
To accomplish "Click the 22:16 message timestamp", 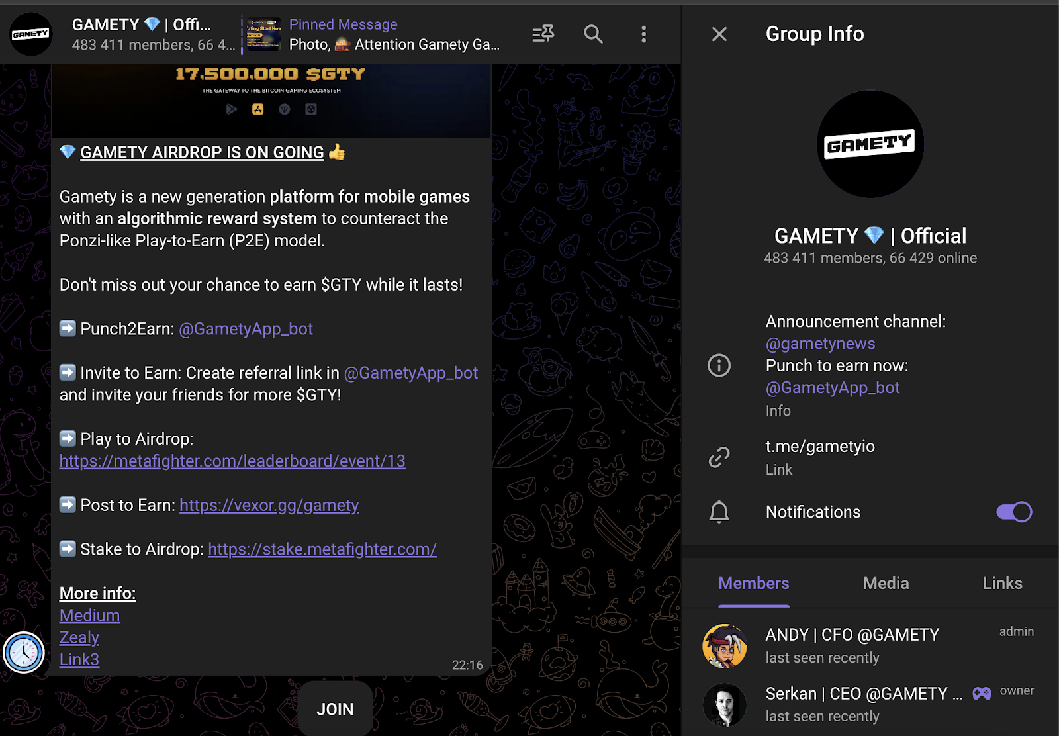I will point(467,665).
